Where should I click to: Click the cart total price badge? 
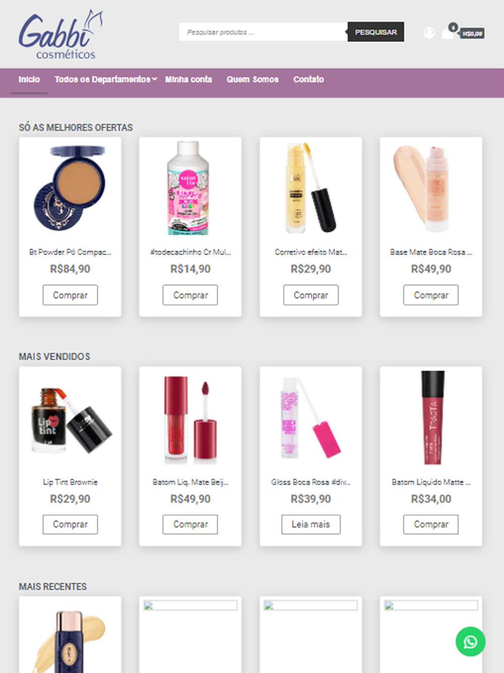coord(472,34)
